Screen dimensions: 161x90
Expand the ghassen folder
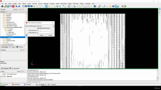[x=3, y=39]
